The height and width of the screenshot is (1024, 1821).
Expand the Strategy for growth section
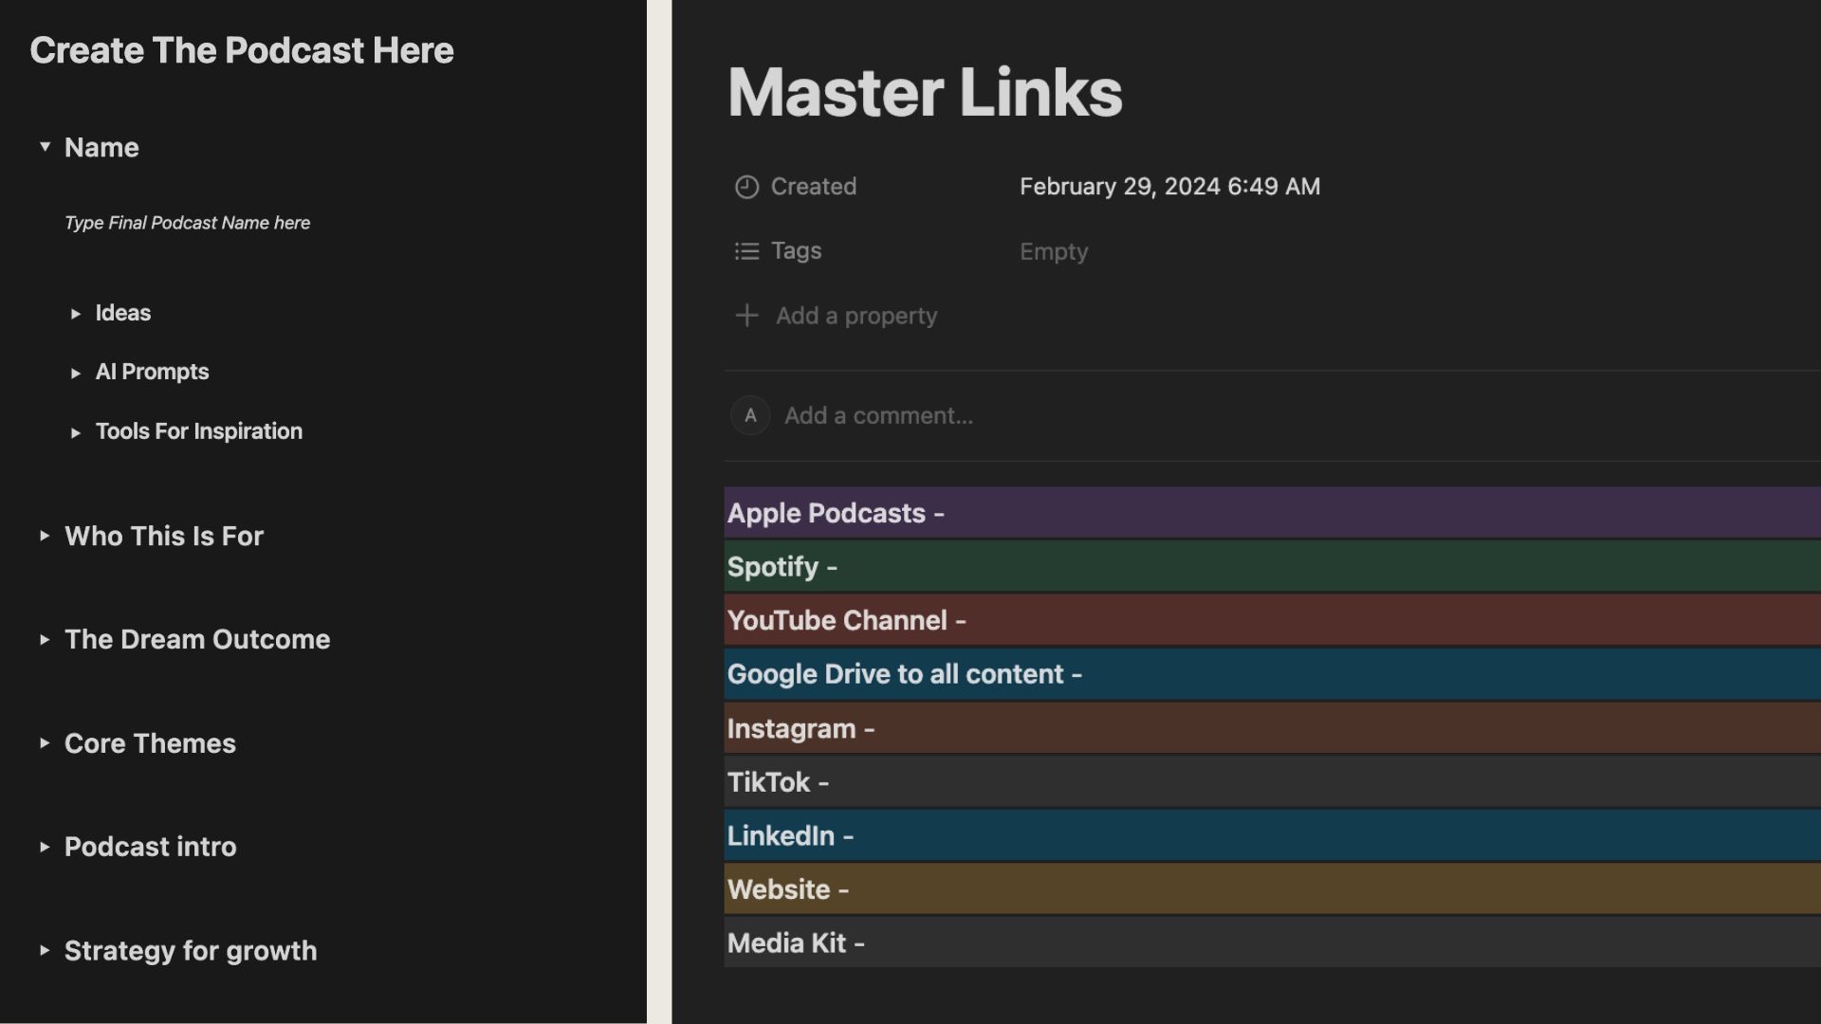pyautogui.click(x=45, y=950)
